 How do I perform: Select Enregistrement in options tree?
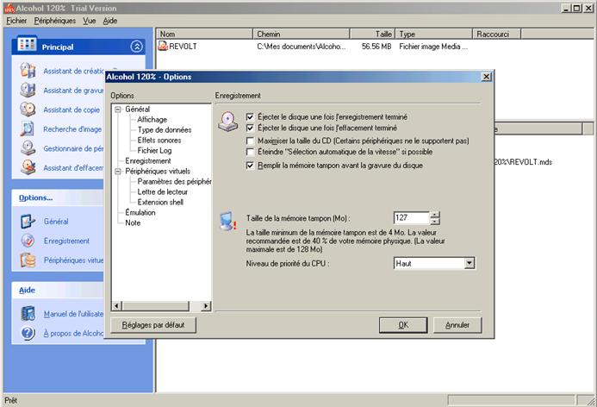[147, 161]
